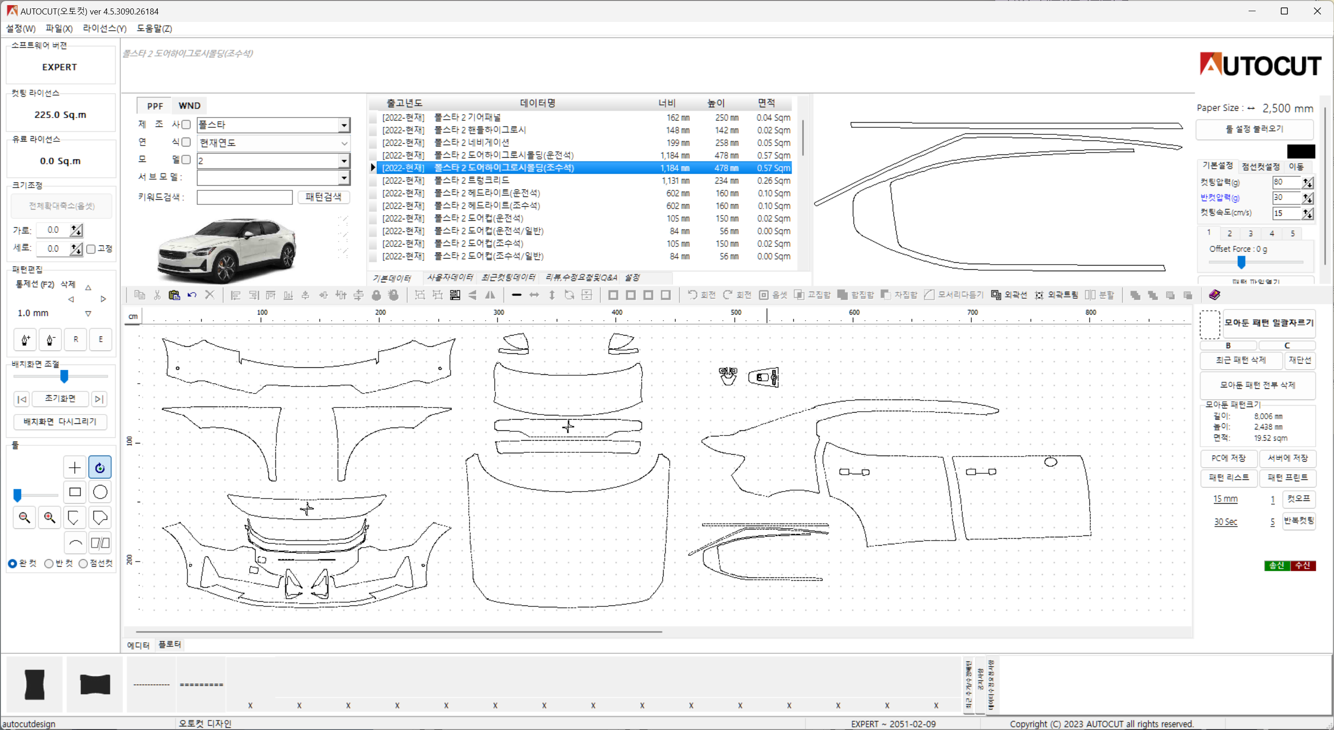
Task: Click the blue undo arrow icon
Action: 192,295
